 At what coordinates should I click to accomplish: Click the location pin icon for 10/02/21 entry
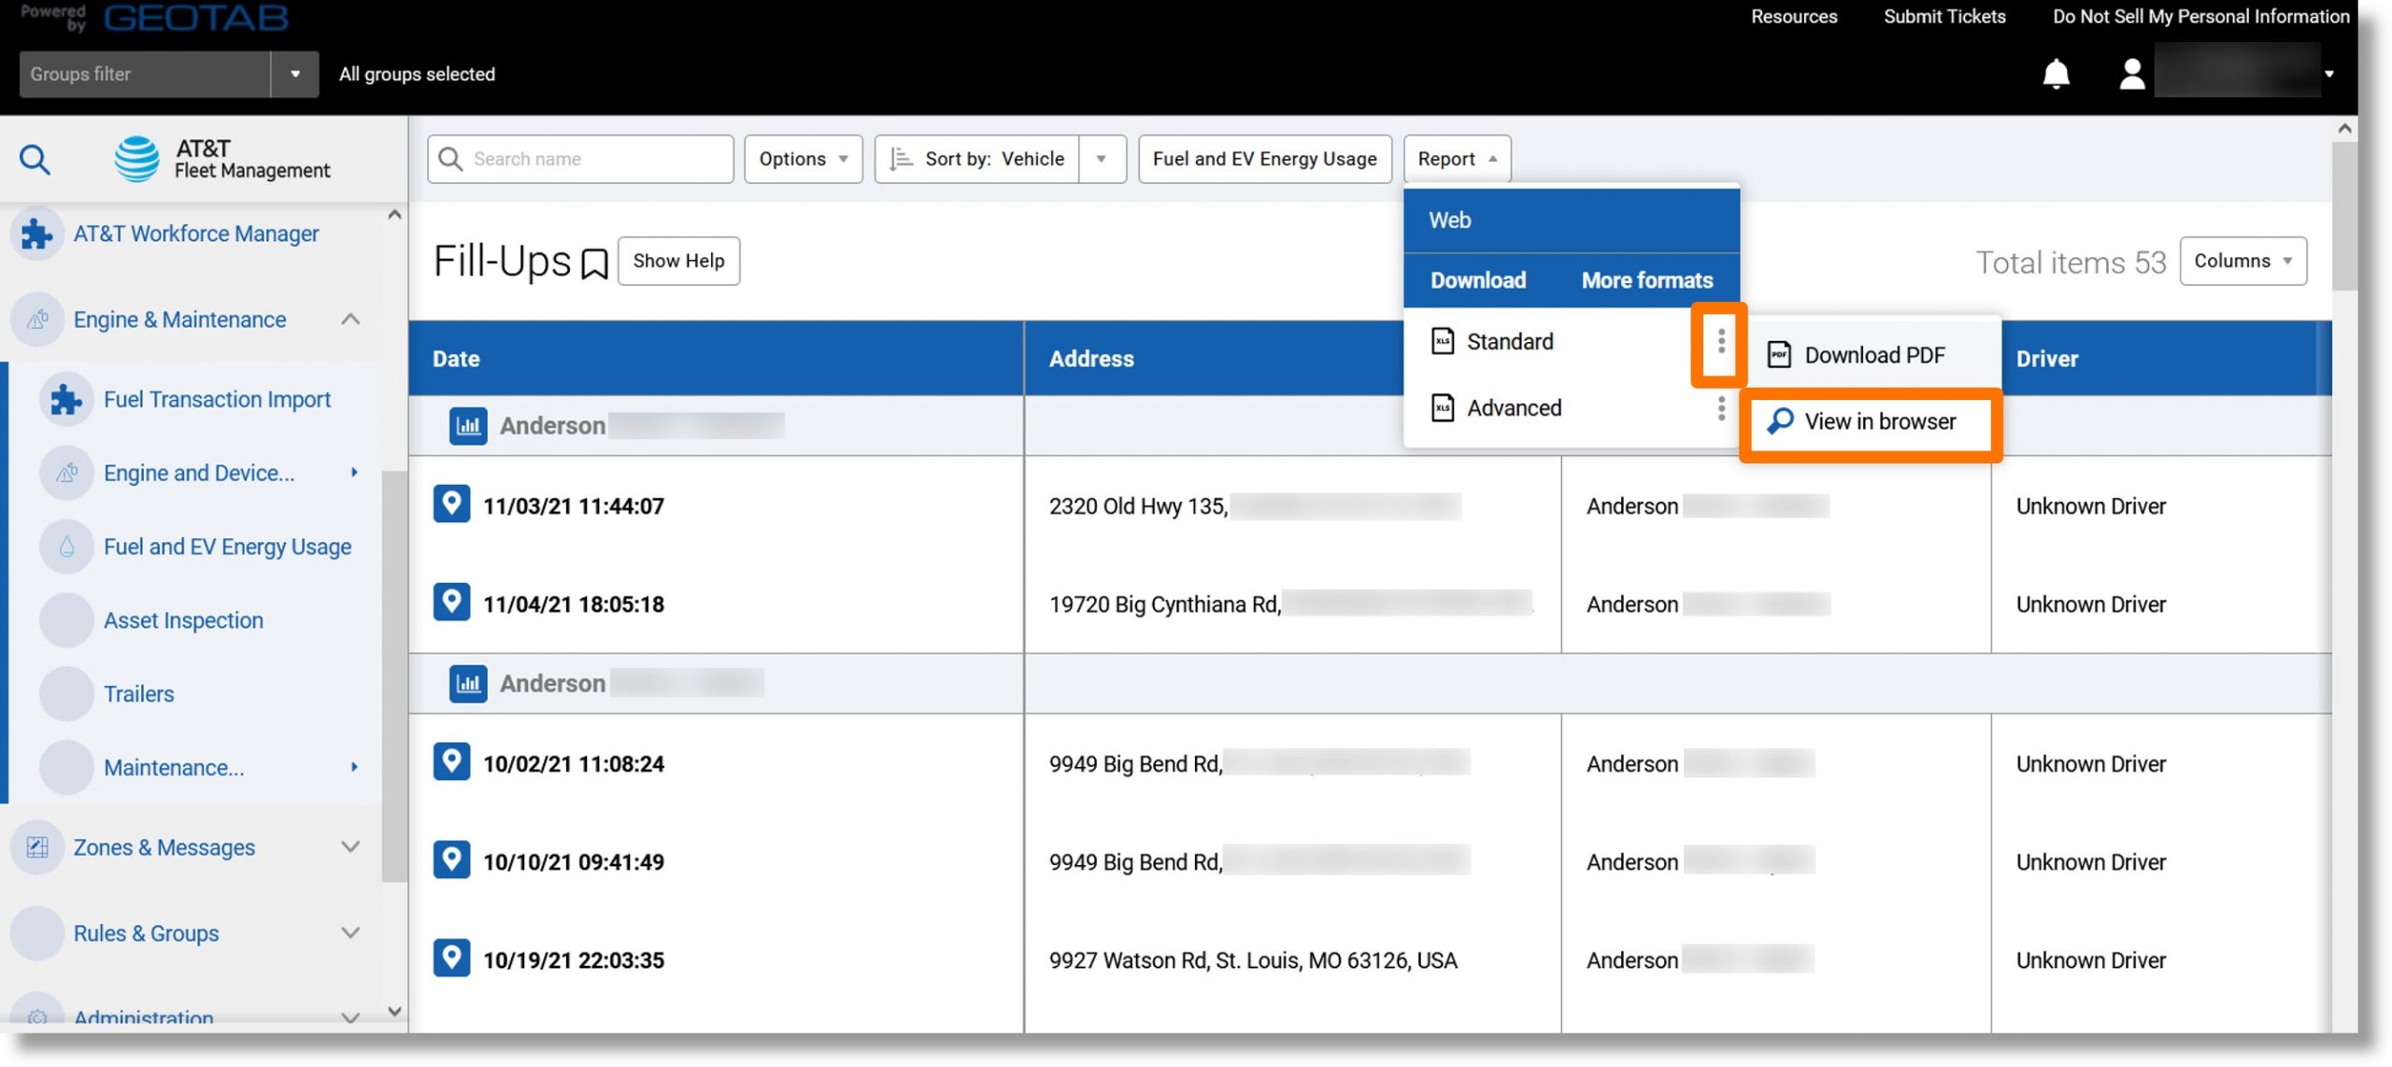tap(451, 761)
